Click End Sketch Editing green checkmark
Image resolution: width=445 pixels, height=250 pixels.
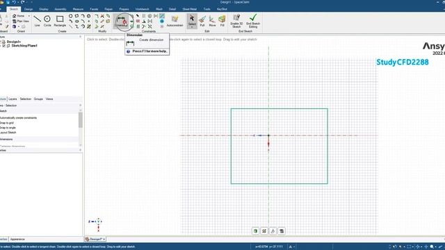point(253,21)
